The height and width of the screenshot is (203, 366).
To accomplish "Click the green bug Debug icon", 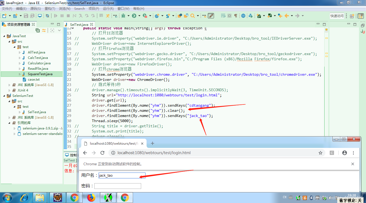I will (123, 16).
